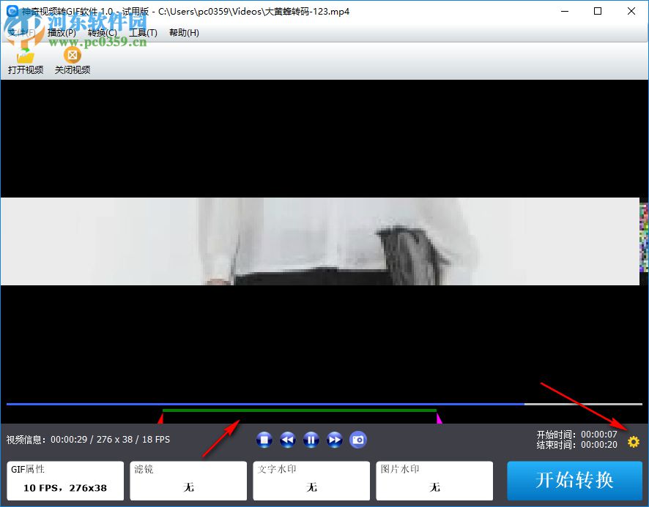Pause the video playback
The height and width of the screenshot is (507, 649).
(311, 440)
